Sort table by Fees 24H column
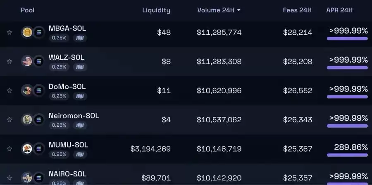Image resolution: width=372 pixels, height=185 pixels. click(297, 10)
